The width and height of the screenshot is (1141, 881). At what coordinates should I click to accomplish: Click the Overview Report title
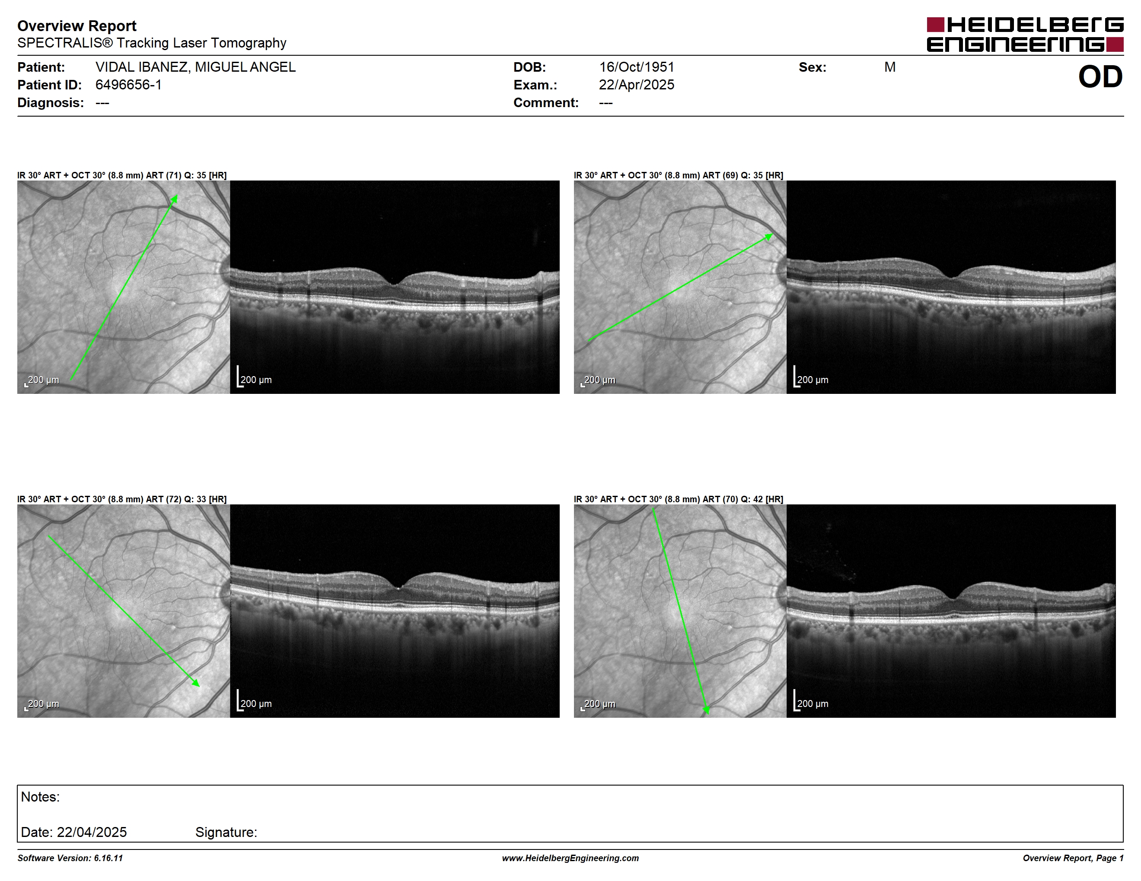coord(77,25)
